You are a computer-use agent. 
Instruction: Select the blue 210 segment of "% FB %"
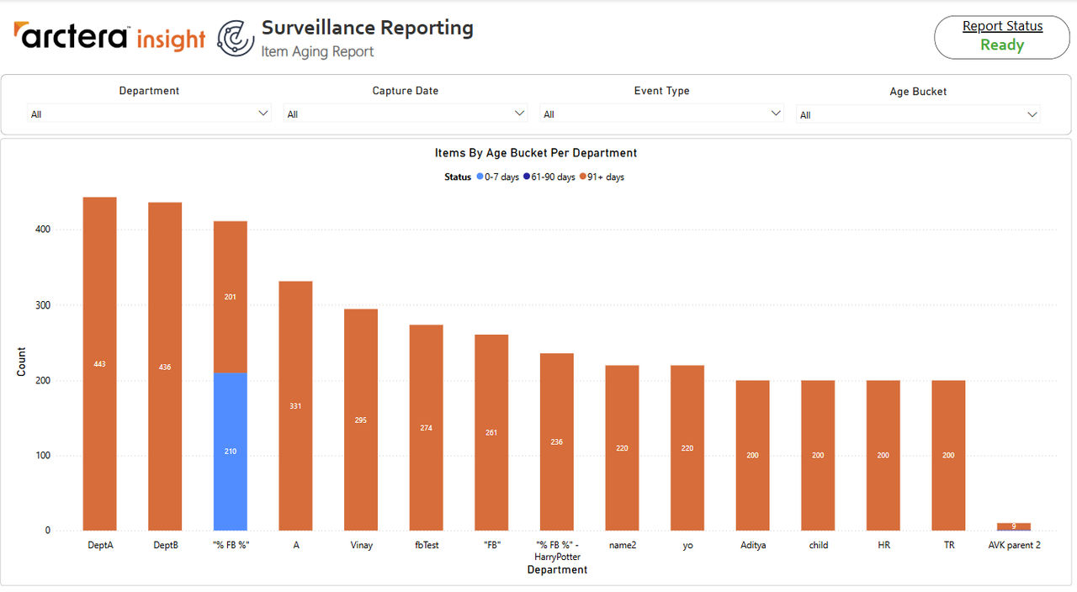[x=230, y=452]
